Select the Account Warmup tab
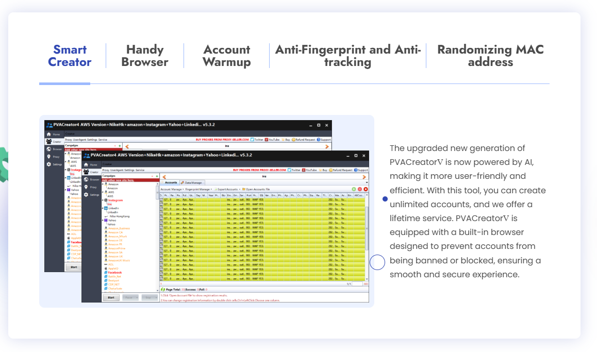 [x=226, y=56]
